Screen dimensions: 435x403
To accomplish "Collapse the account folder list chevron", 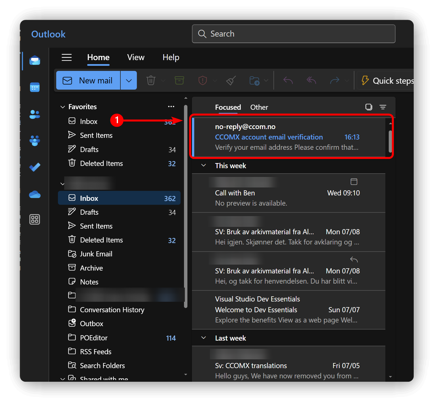I will tap(62, 184).
